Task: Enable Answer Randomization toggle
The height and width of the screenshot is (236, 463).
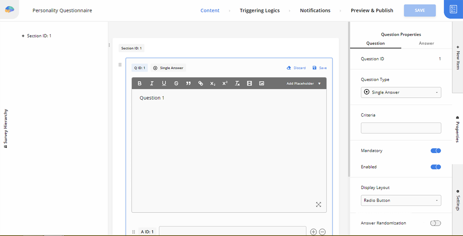Action: point(435,223)
